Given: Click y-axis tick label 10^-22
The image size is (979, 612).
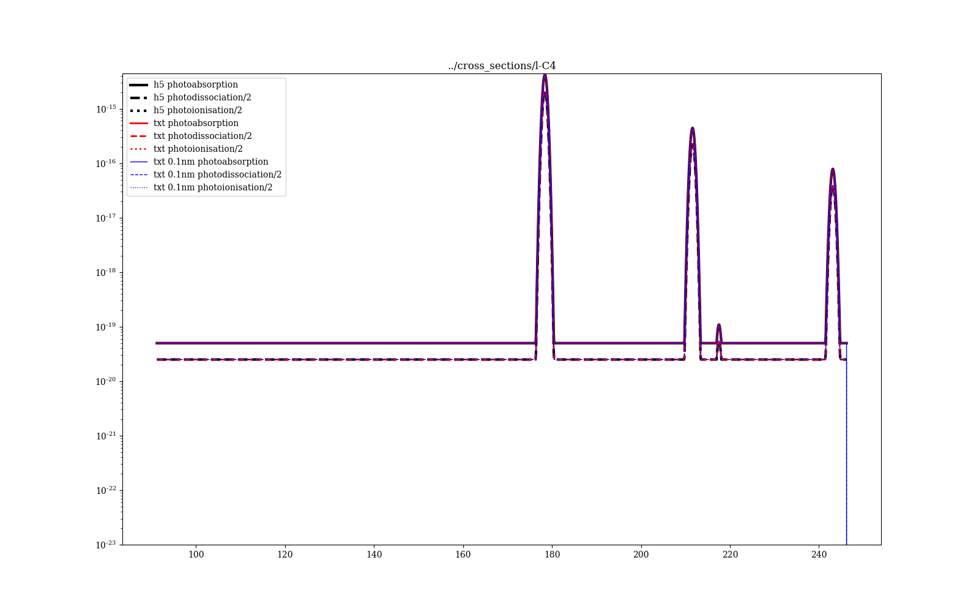Looking at the screenshot, I should click(x=106, y=490).
